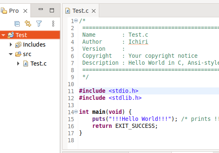Click the stdlib.h include text
This screenshot has height=153, width=219.
coord(125,98)
